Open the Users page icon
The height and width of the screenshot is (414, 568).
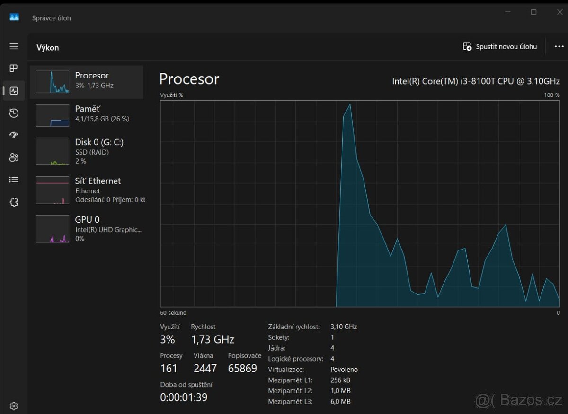click(x=14, y=157)
